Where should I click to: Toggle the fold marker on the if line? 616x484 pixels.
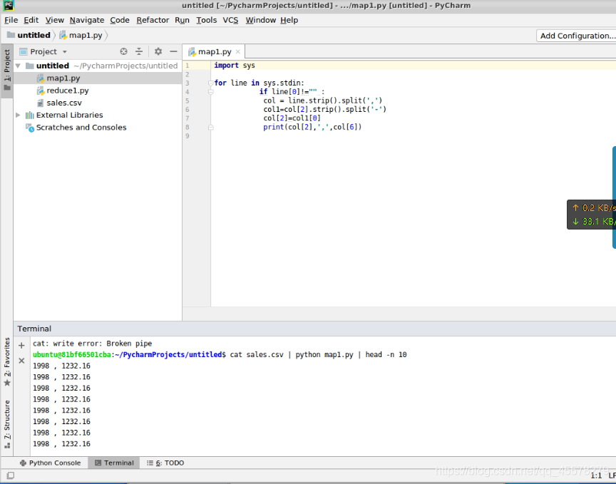[210, 92]
